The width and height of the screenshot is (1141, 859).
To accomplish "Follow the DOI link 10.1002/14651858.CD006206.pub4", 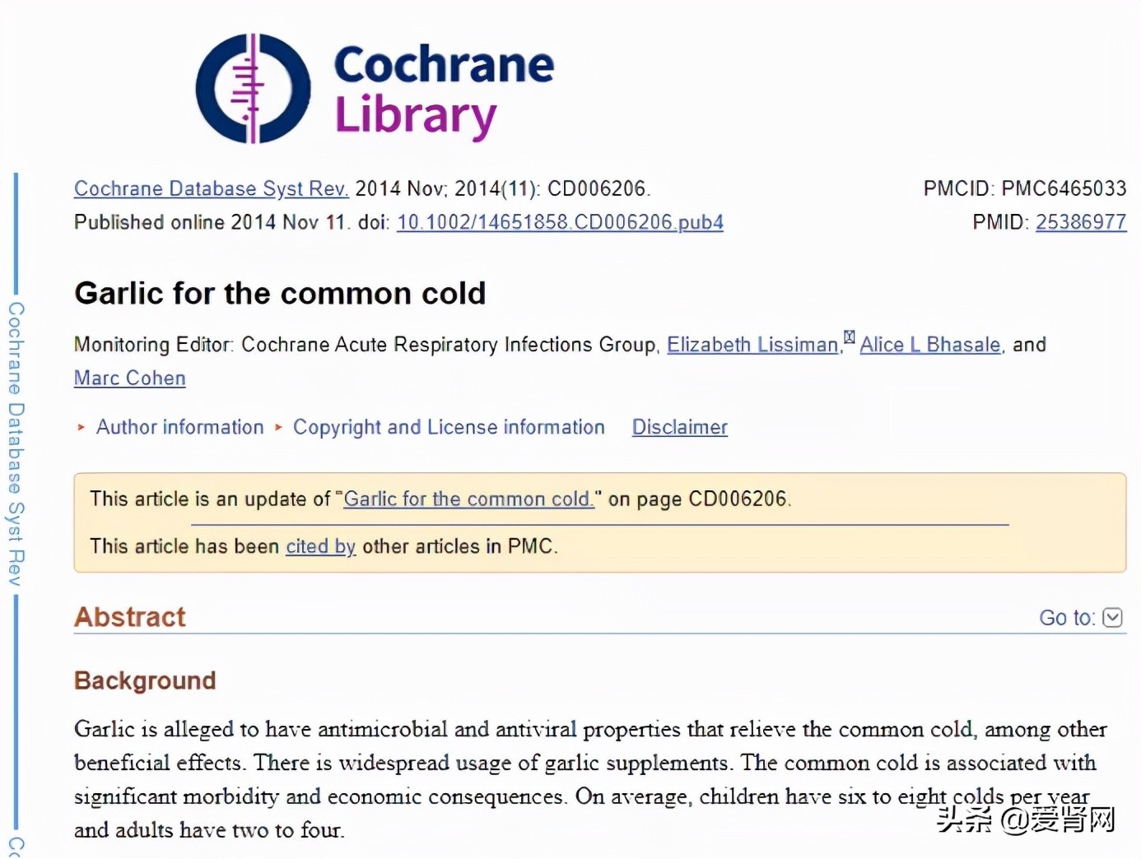I will [560, 222].
